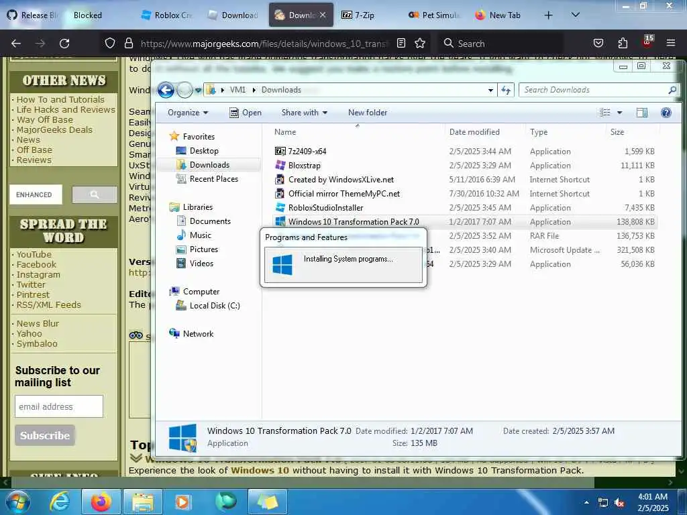Click the Search Downloads input field
Image resolution: width=687 pixels, height=515 pixels.
(x=594, y=90)
